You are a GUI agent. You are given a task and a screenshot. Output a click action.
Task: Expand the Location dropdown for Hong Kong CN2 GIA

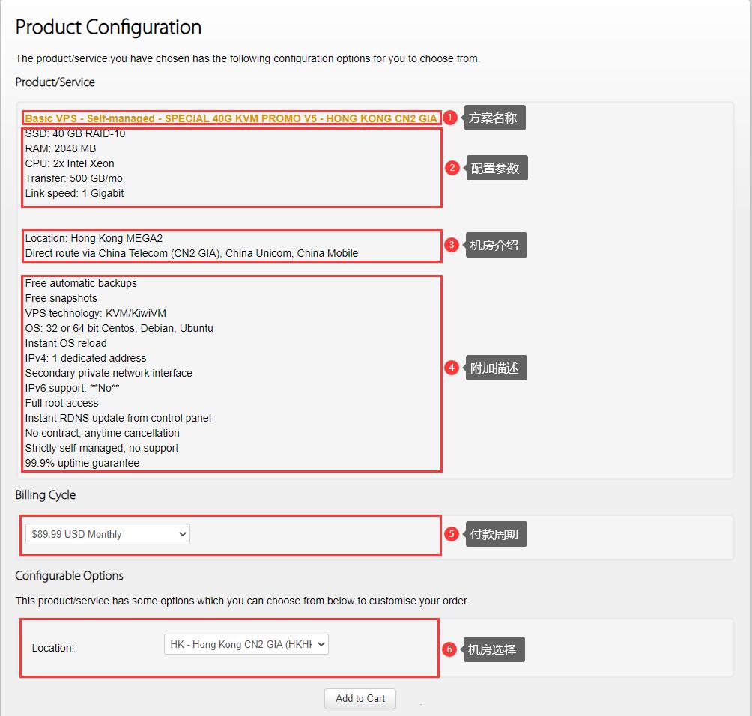246,644
